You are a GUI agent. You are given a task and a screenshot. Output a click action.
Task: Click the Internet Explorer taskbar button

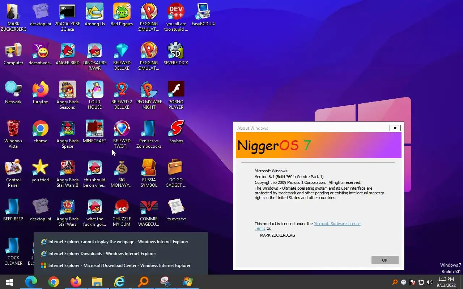coord(119,282)
